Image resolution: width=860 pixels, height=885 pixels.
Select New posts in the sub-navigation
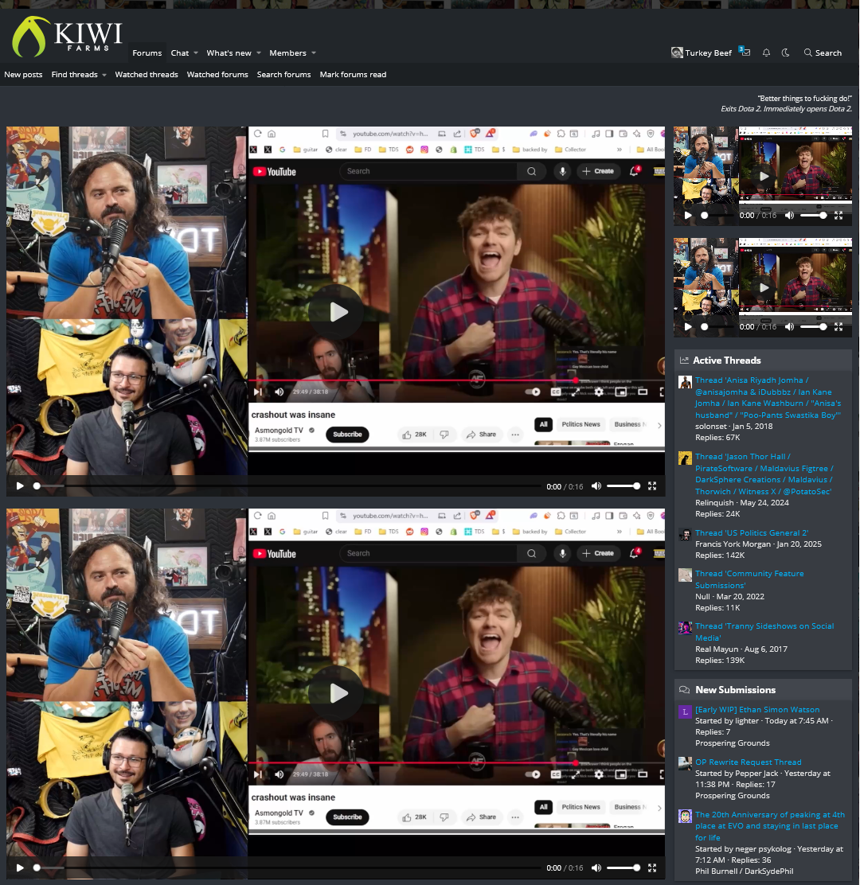click(23, 75)
